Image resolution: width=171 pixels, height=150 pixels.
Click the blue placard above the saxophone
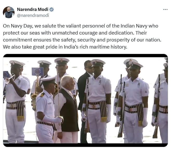[38, 72]
